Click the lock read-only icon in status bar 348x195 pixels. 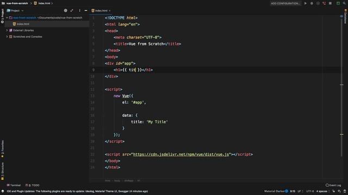333,191
